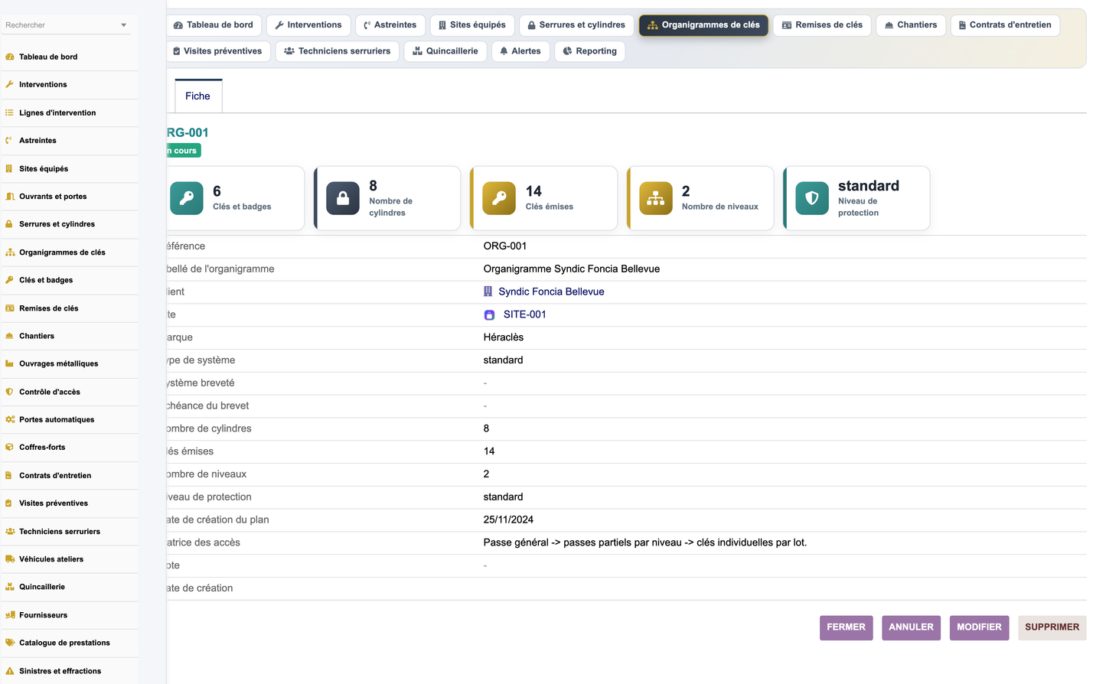1106x684 pixels.
Task: Click the 14 Clés émises card
Action: click(544, 198)
